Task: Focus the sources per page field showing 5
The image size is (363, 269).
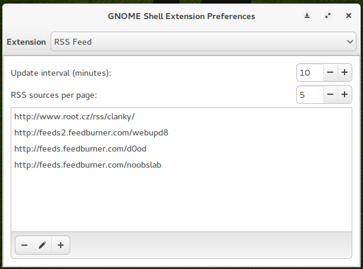Action: point(310,94)
